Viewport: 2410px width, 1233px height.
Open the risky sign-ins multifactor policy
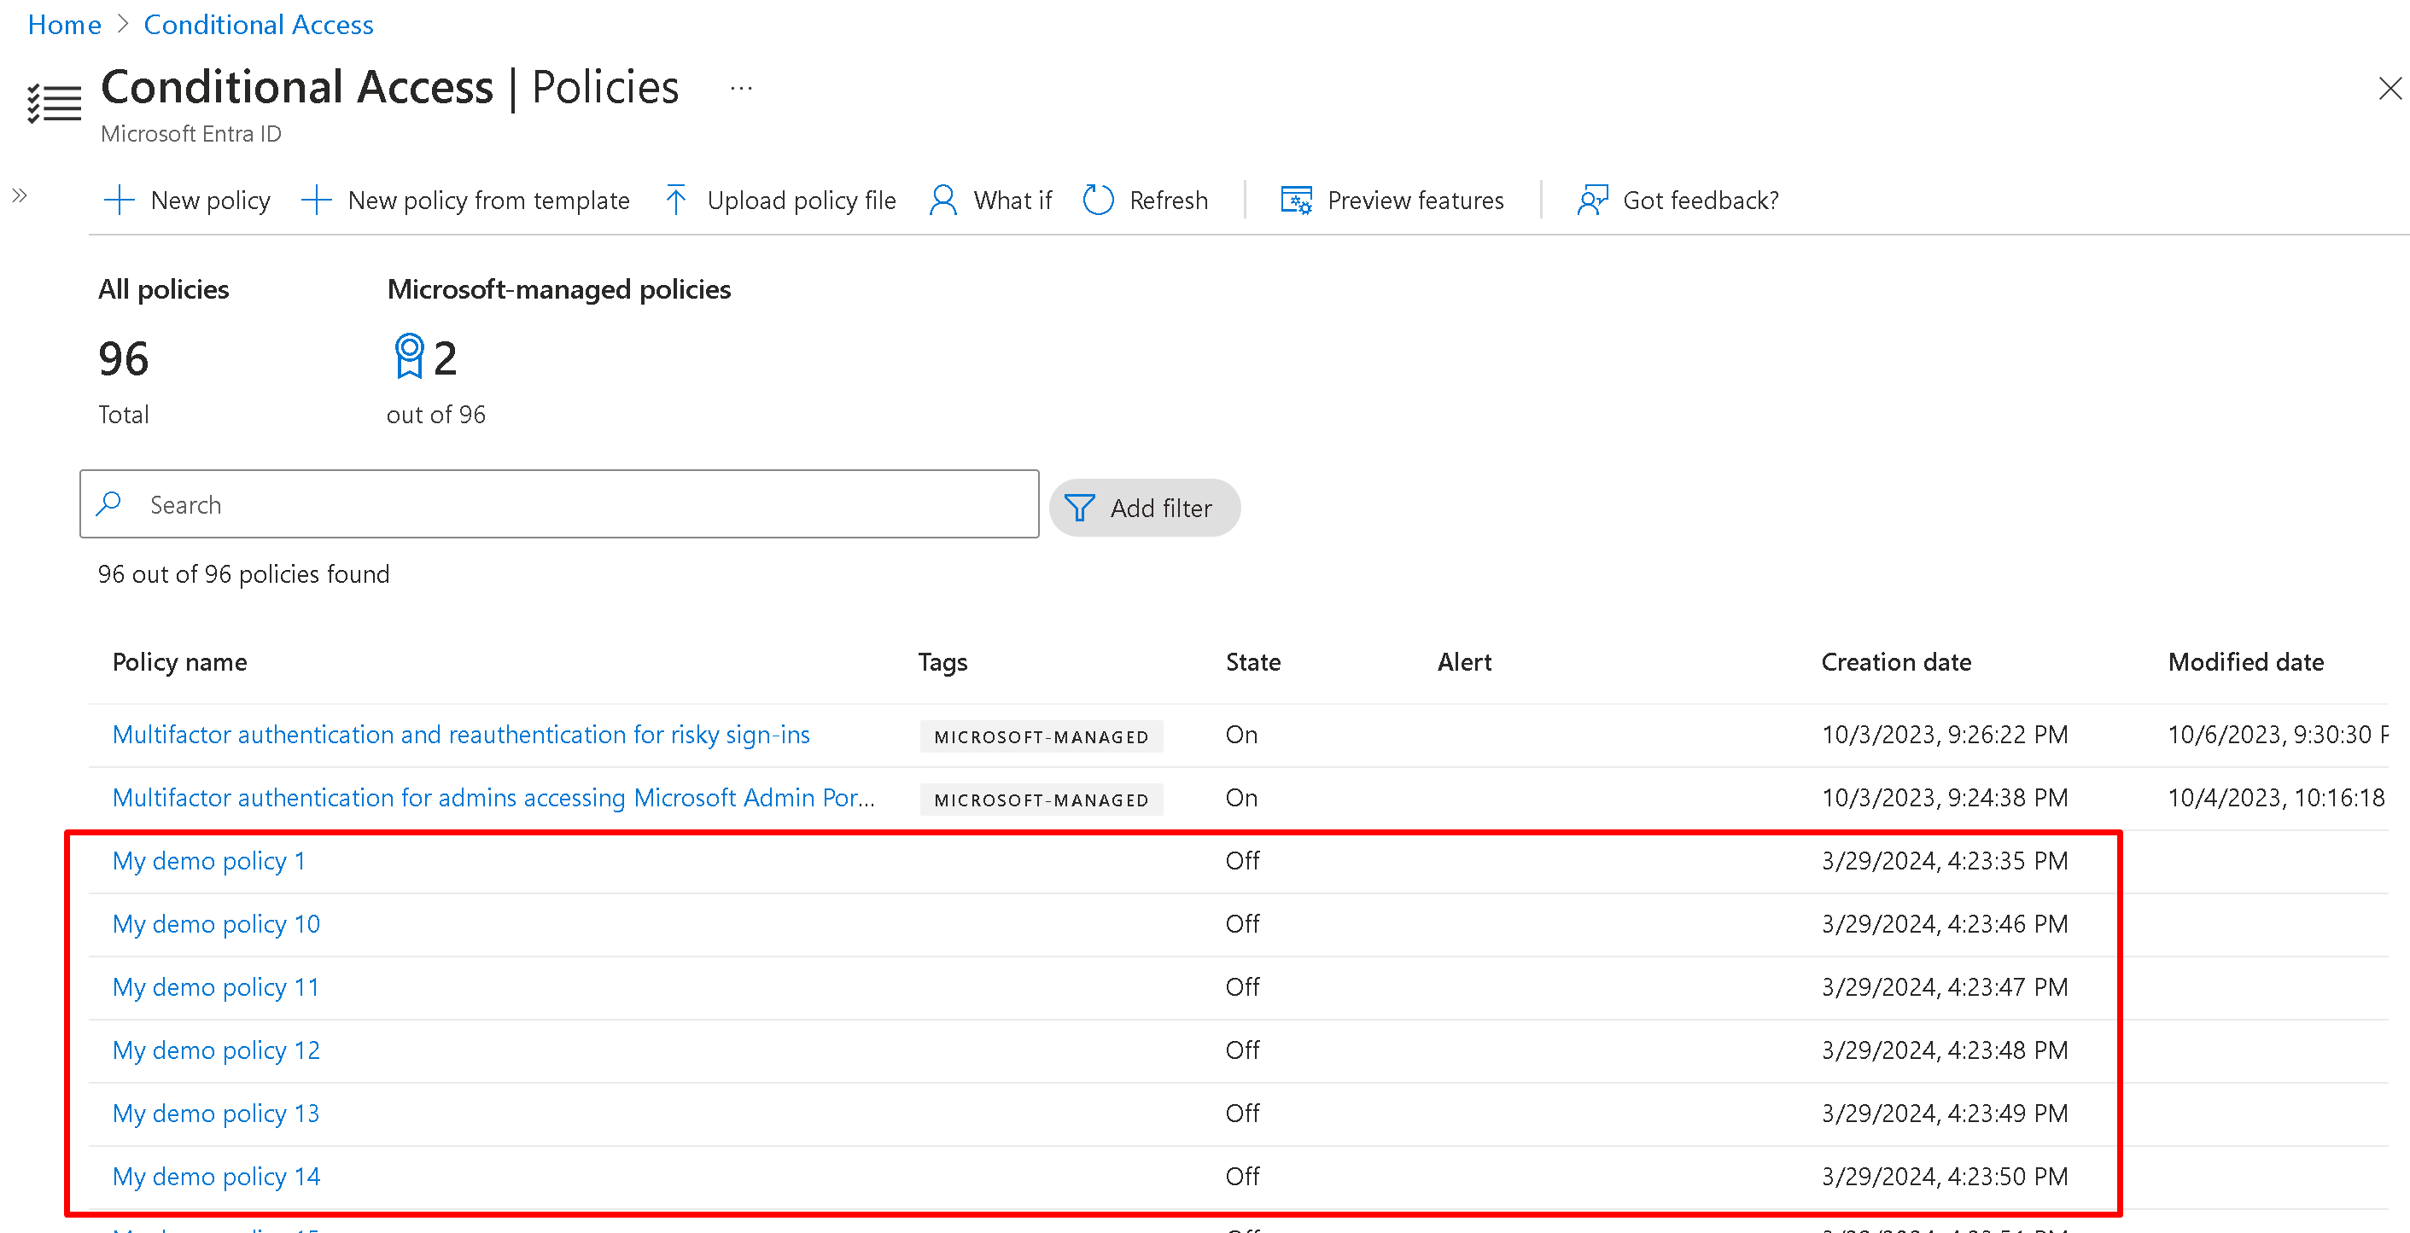pyautogui.click(x=460, y=735)
